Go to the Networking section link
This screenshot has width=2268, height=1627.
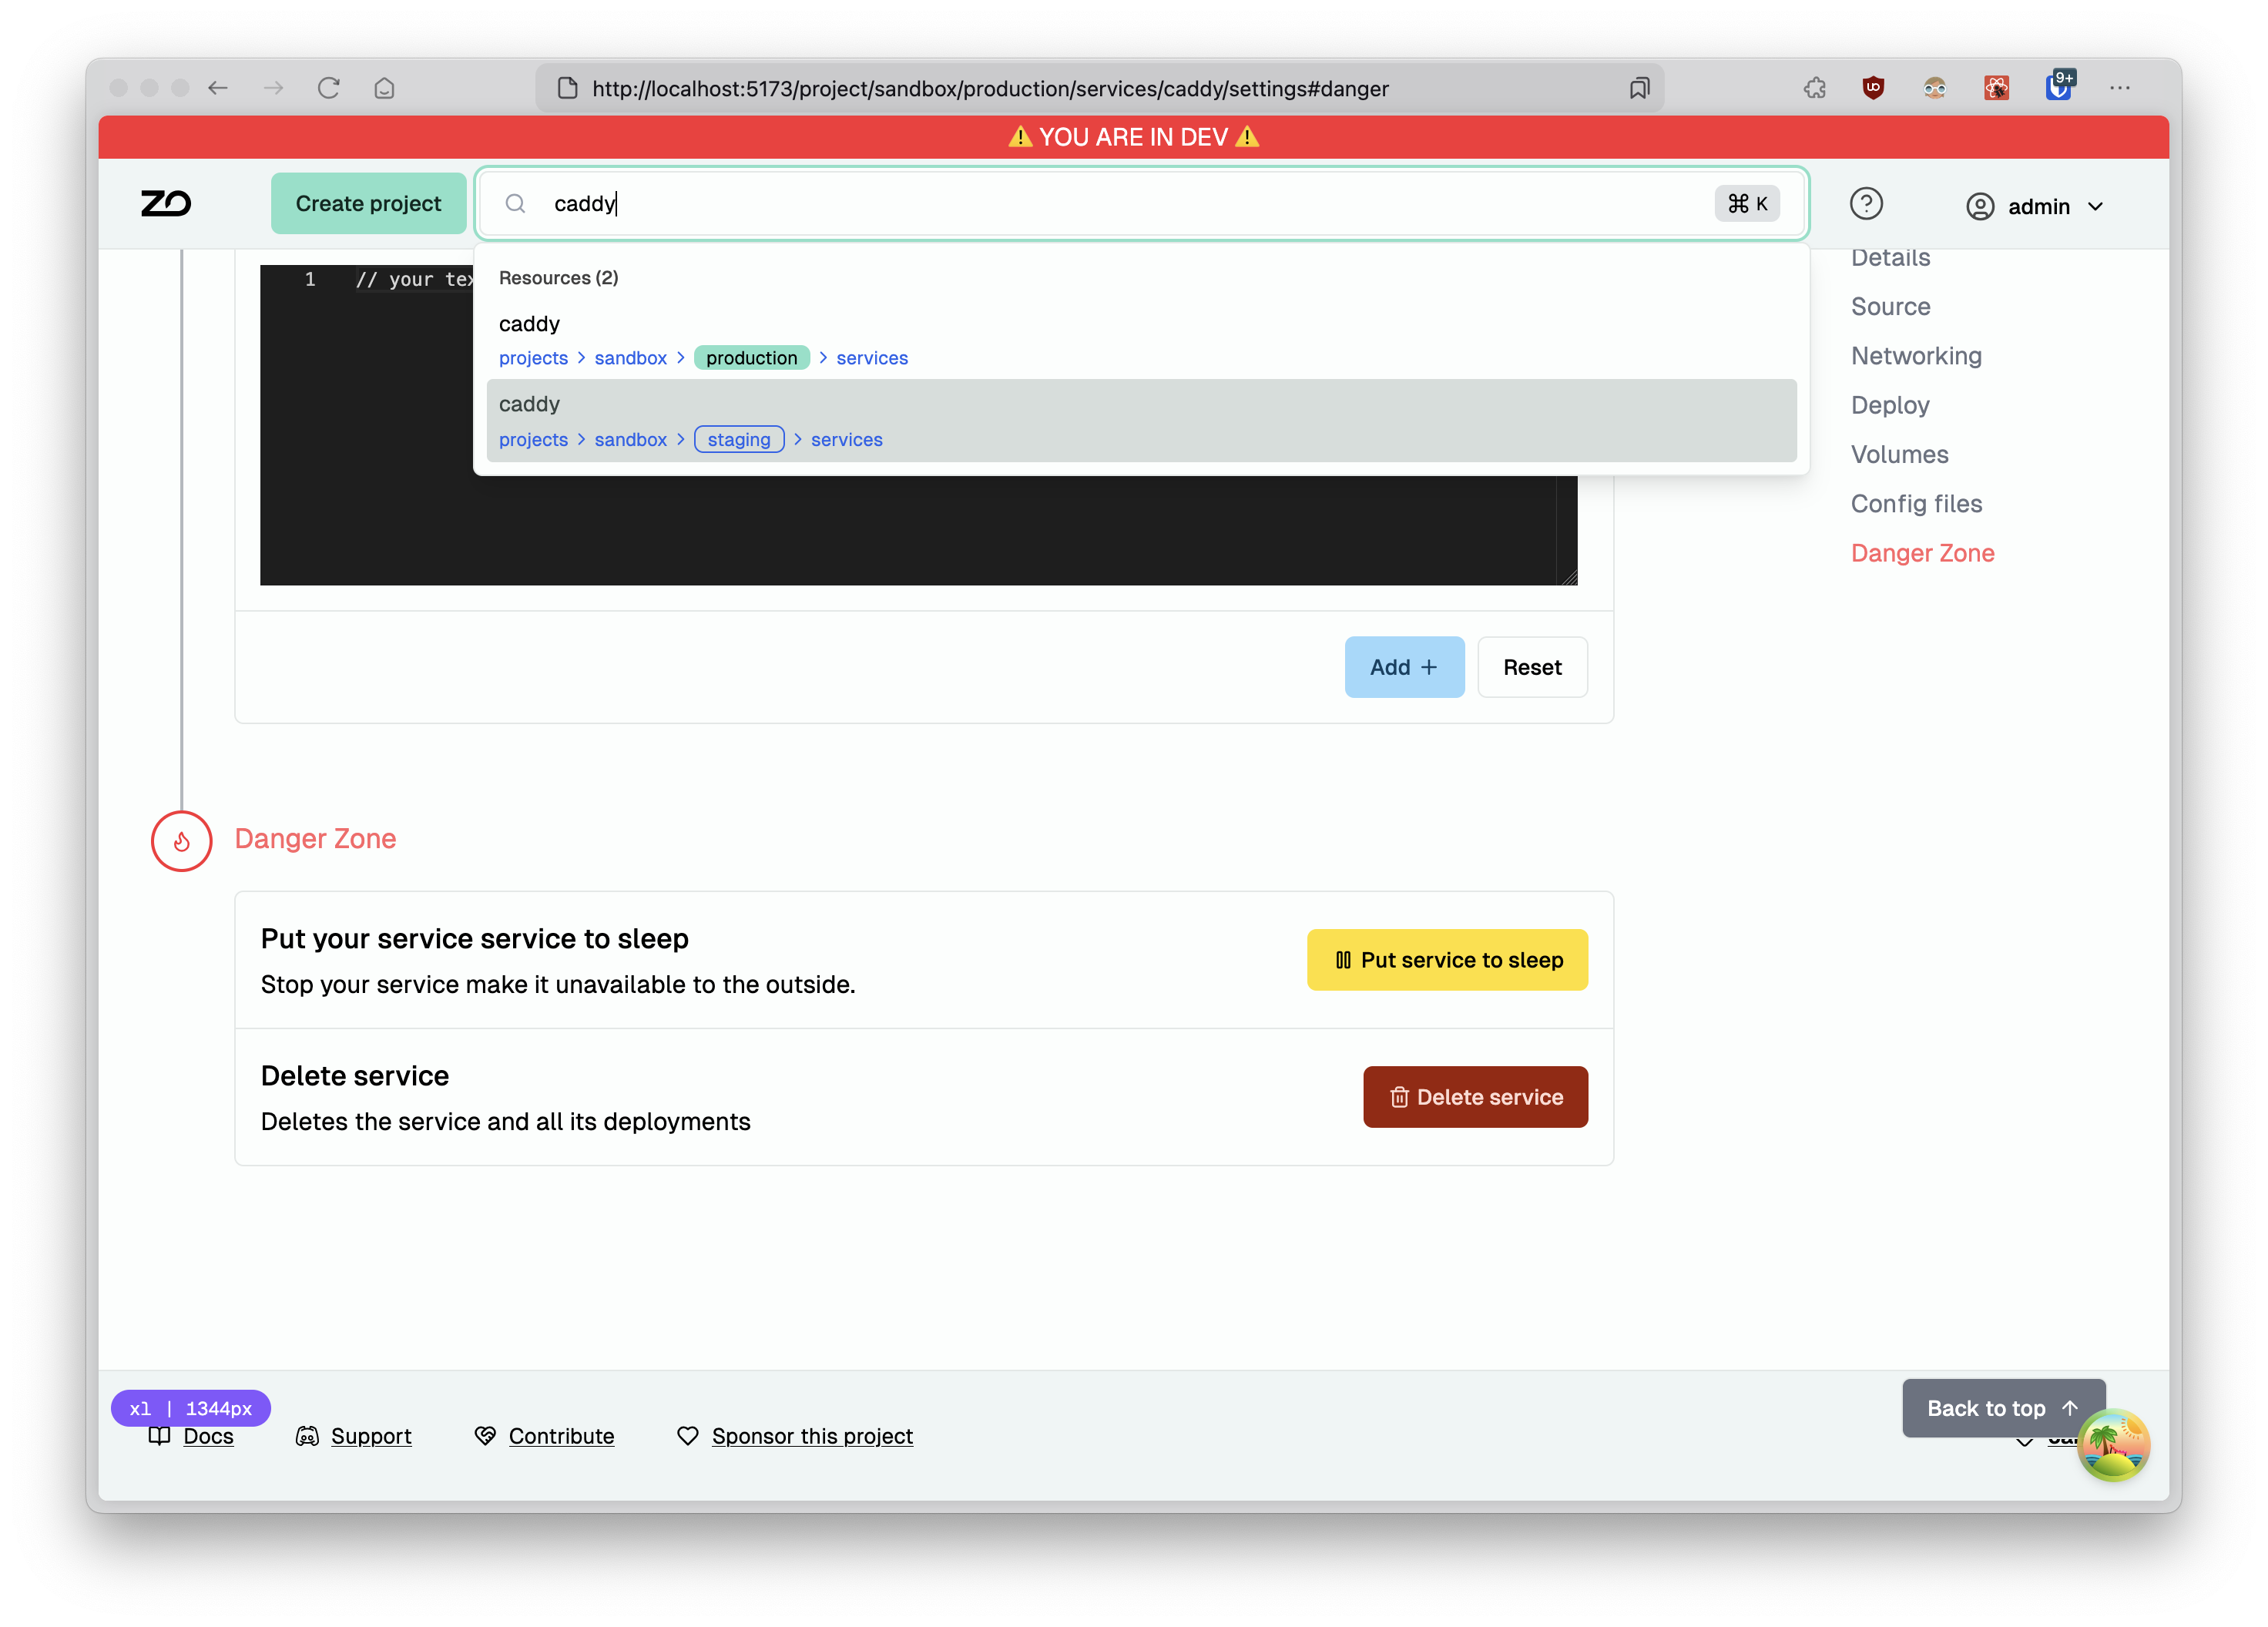tap(1915, 356)
